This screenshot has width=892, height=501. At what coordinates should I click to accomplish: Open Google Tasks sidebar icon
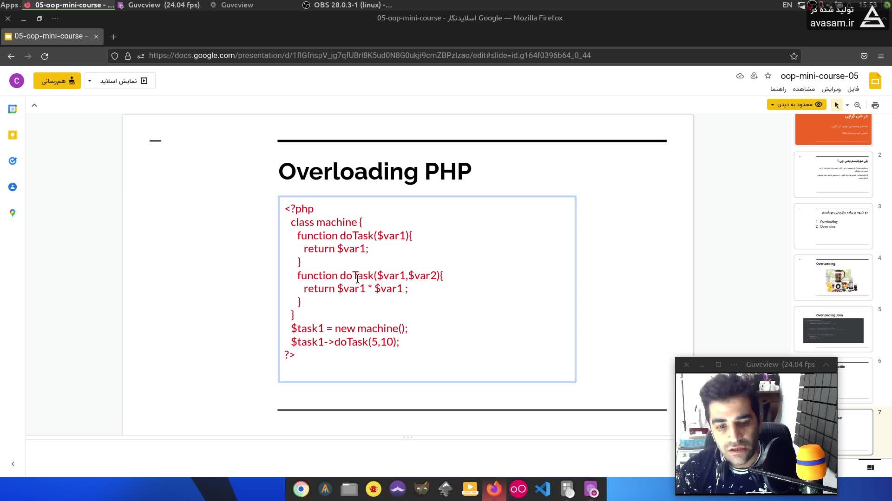[13, 161]
